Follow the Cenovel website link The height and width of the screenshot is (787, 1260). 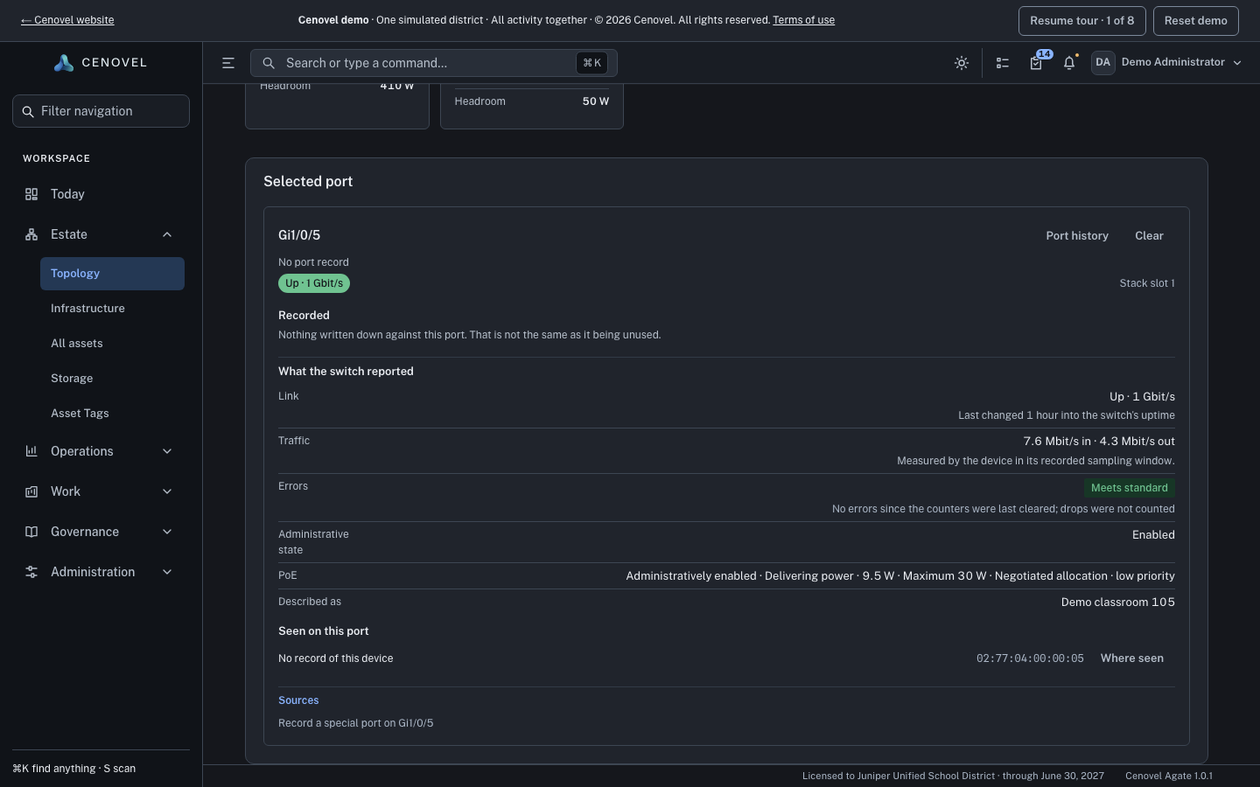click(67, 20)
